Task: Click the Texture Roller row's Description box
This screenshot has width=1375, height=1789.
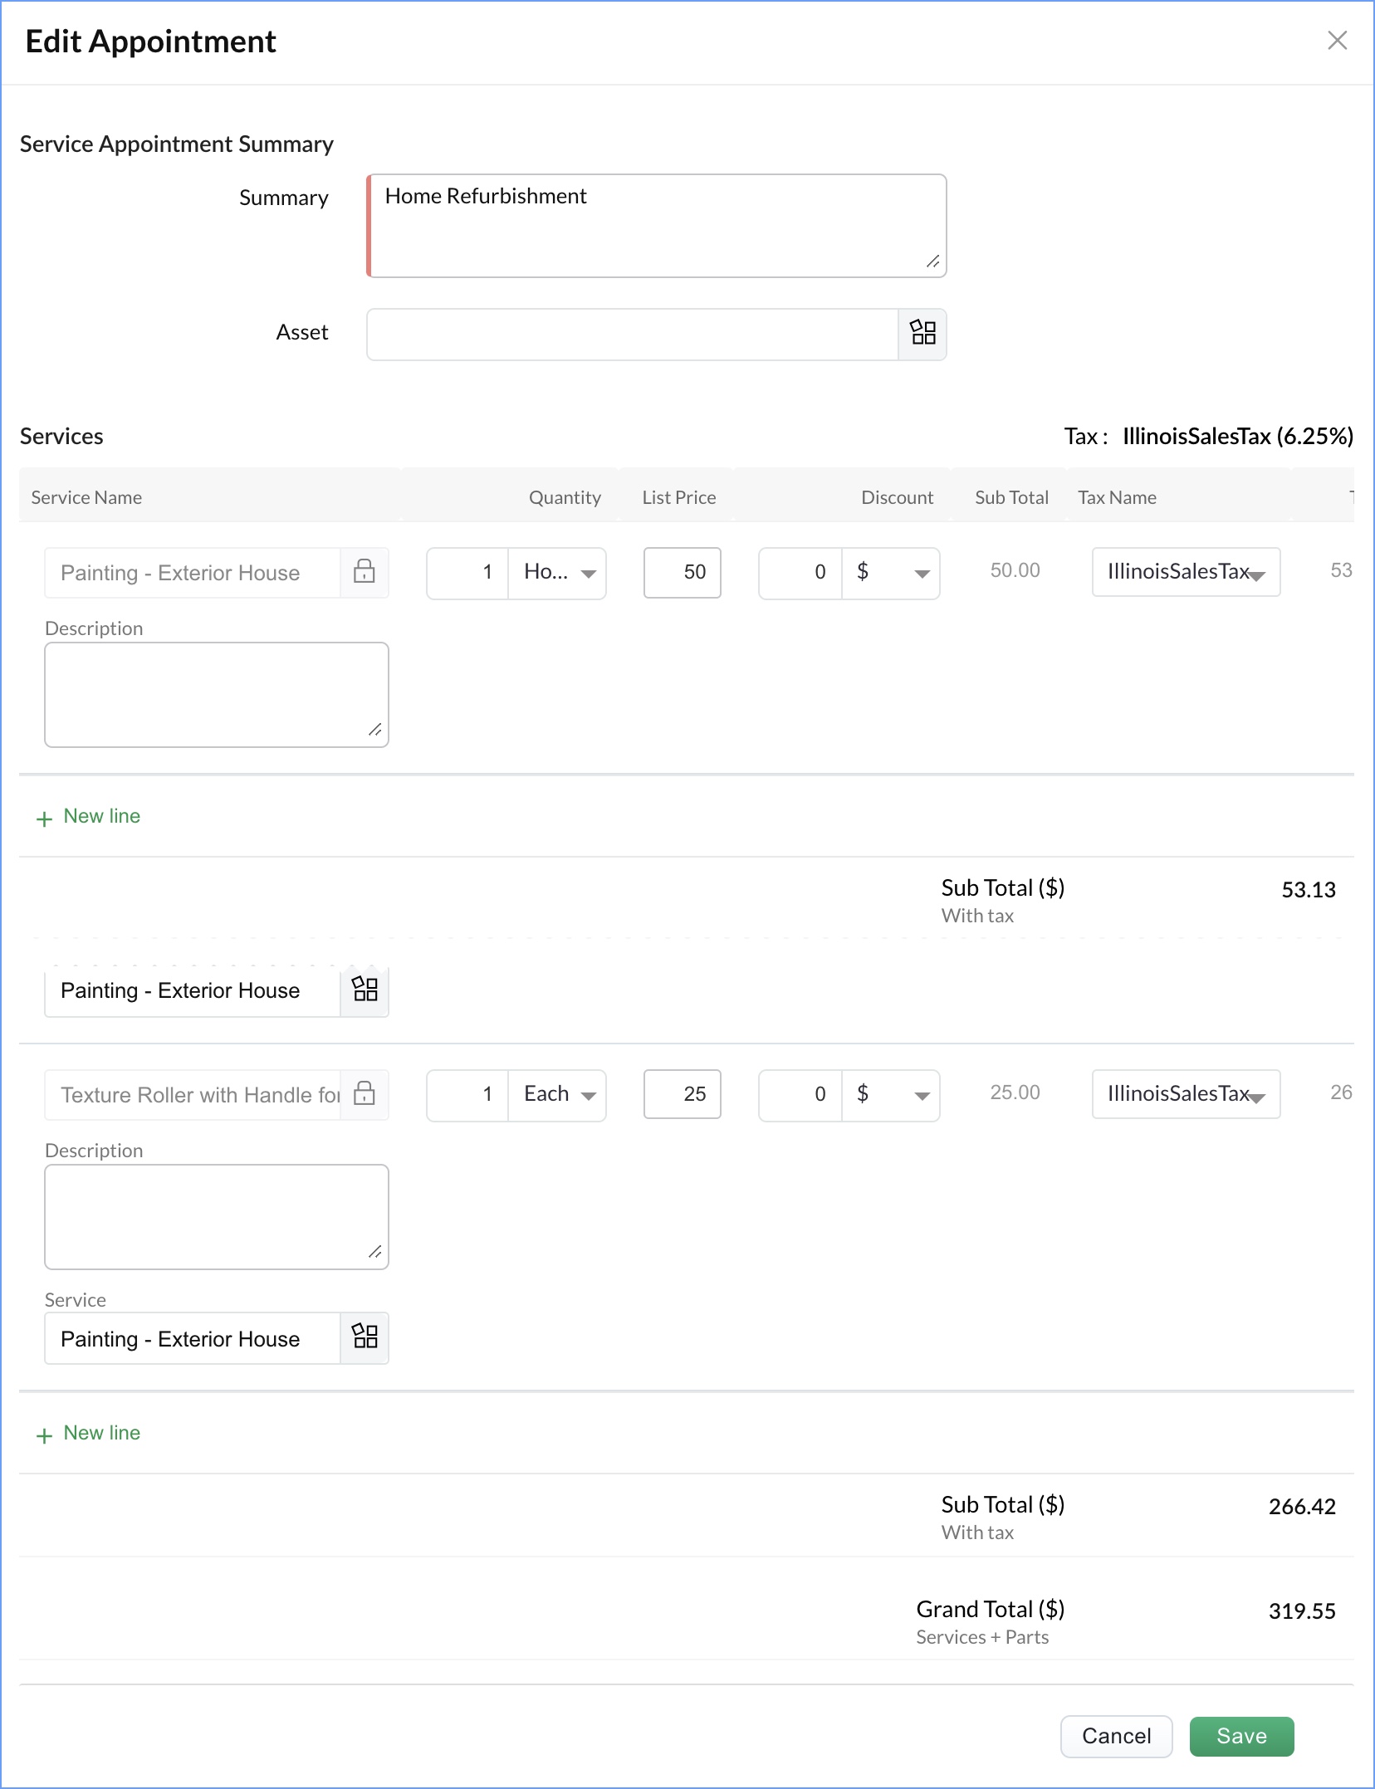Action: click(x=217, y=1216)
